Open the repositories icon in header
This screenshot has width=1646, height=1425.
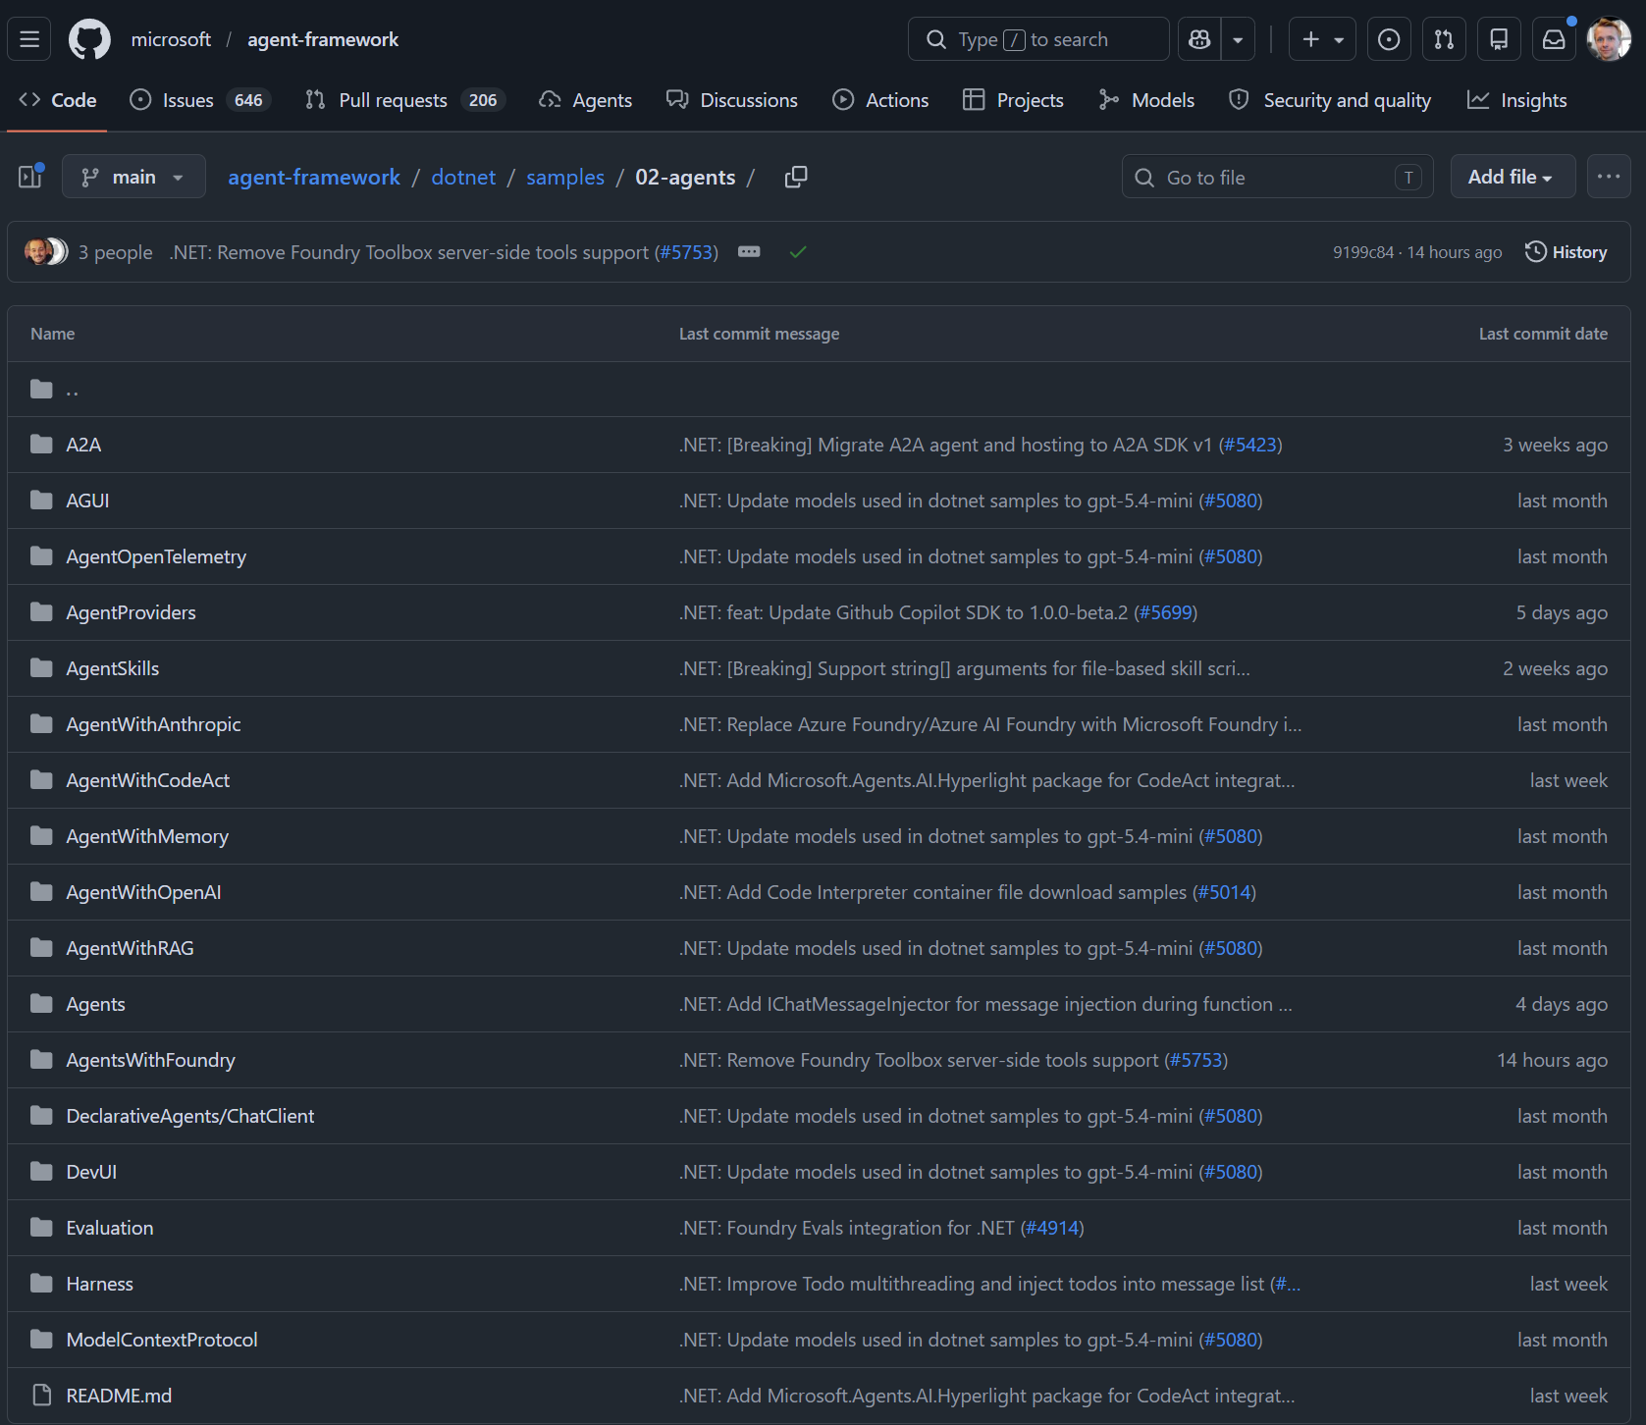[1499, 39]
